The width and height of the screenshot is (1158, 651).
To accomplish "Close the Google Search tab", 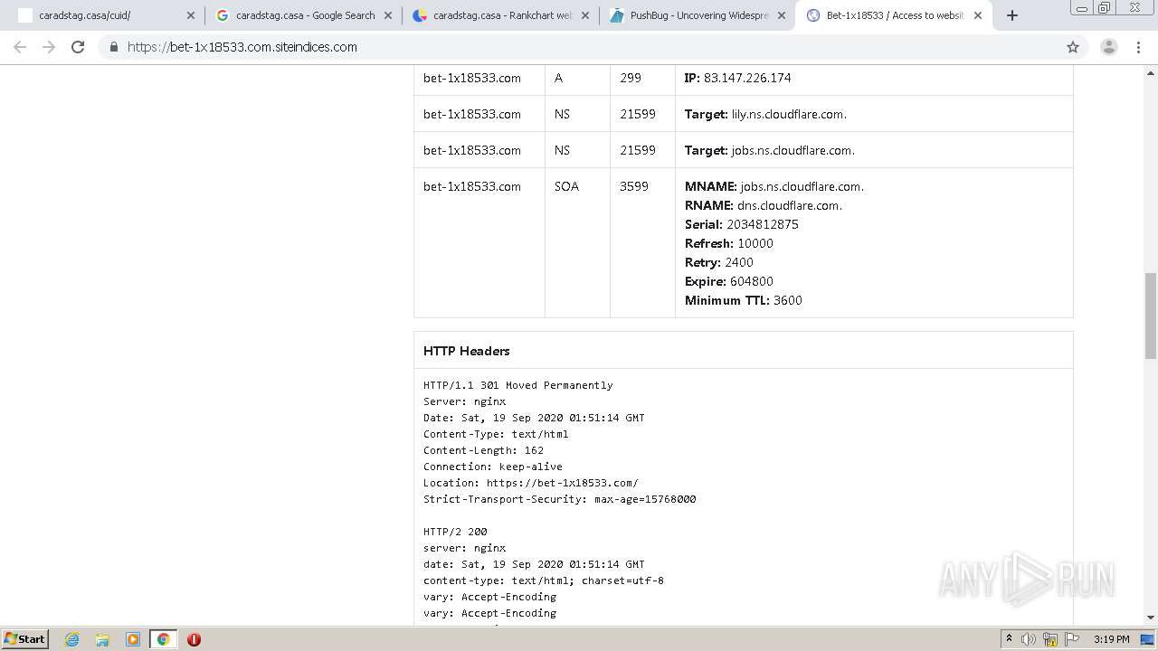I will [x=387, y=15].
